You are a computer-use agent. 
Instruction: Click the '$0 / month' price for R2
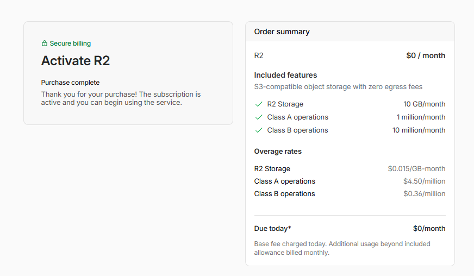pyautogui.click(x=426, y=55)
